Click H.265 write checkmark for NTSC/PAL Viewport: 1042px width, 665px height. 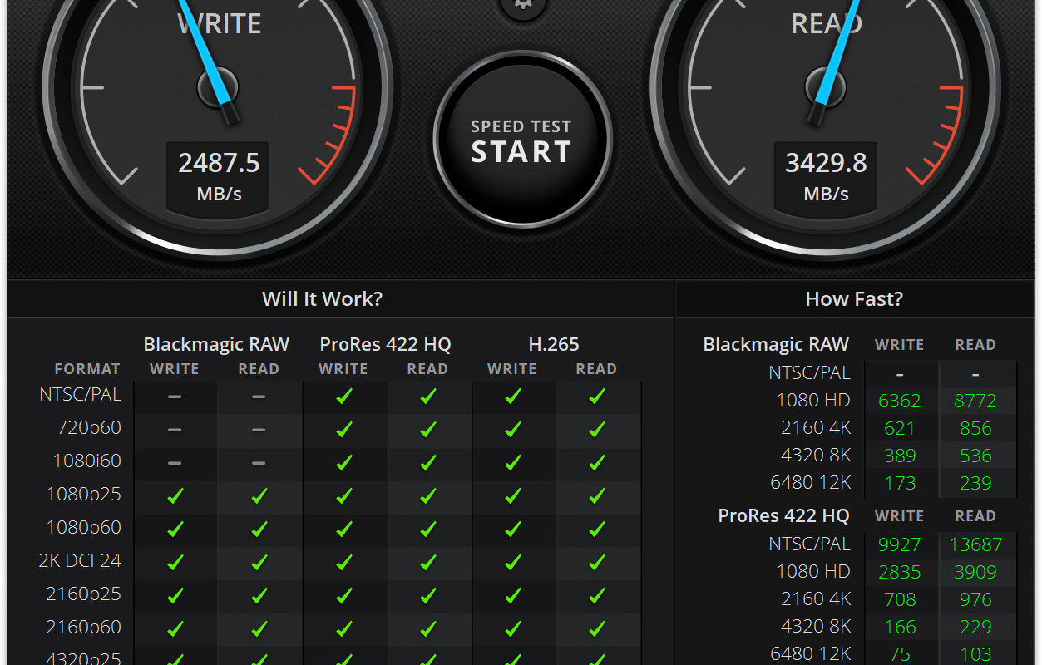coord(512,397)
